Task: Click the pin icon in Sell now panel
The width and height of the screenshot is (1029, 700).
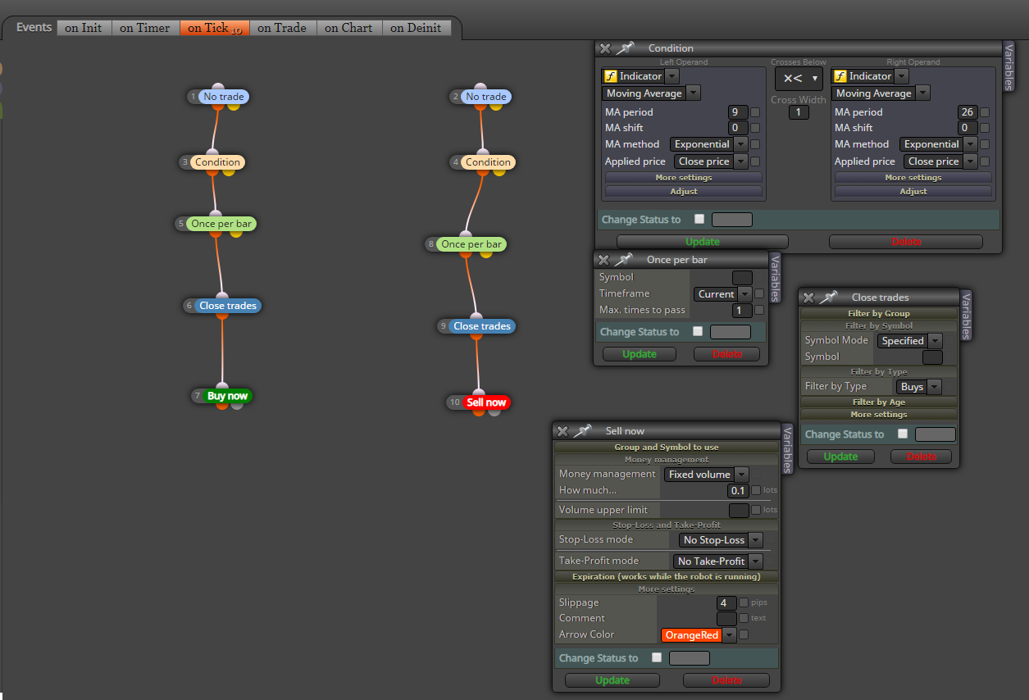Action: click(583, 431)
